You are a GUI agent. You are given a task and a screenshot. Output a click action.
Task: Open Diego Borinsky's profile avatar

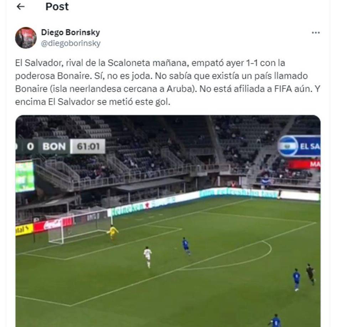pyautogui.click(x=26, y=38)
